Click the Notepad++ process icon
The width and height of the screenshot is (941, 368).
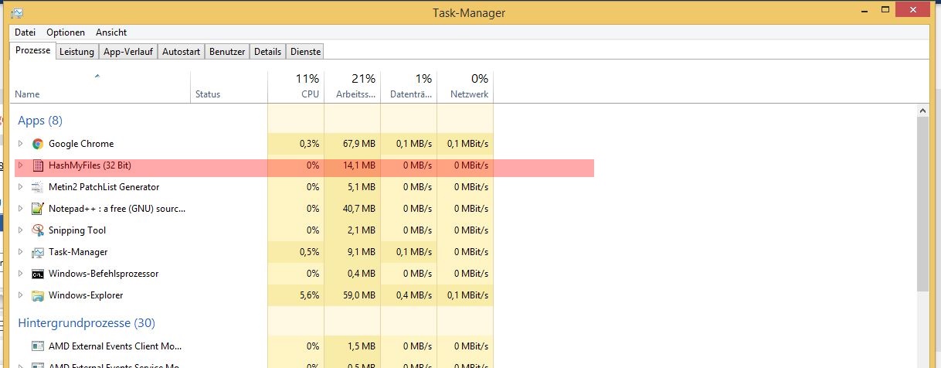(x=38, y=209)
